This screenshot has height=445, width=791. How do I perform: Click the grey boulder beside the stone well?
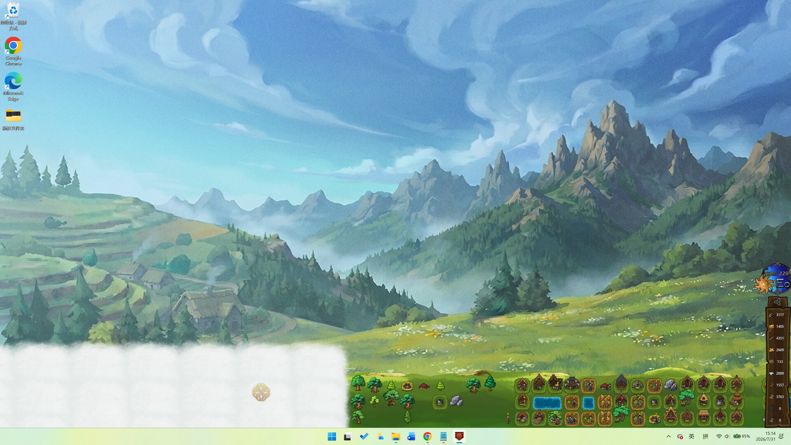456,400
